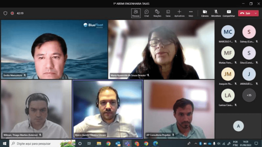
Task: Click the Aplicativos plus icon
Action: 179,12
